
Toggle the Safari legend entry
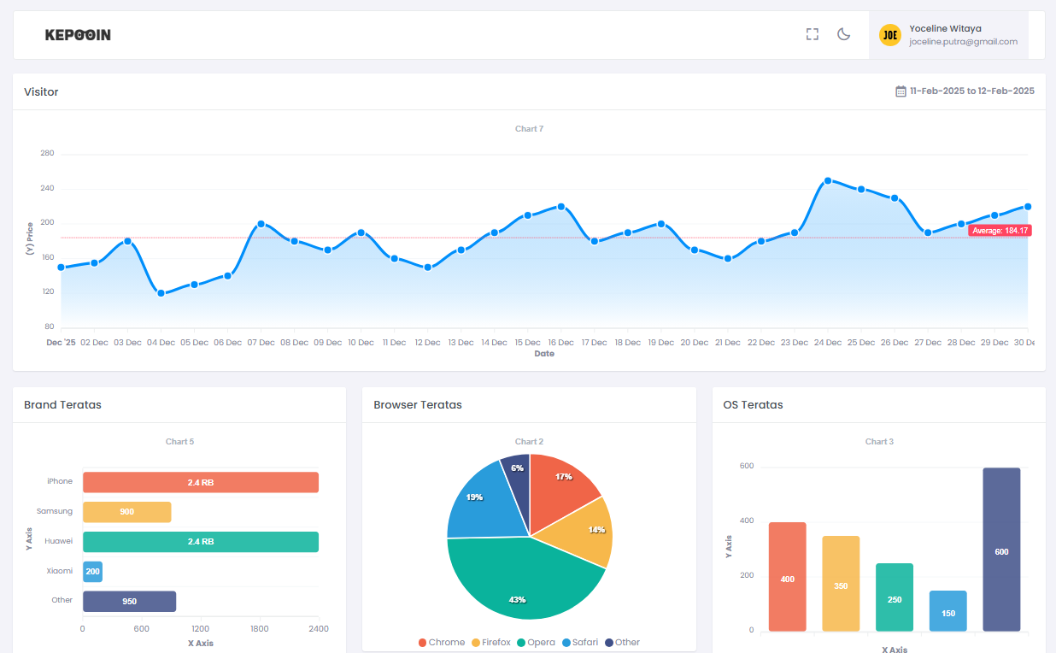pos(580,643)
